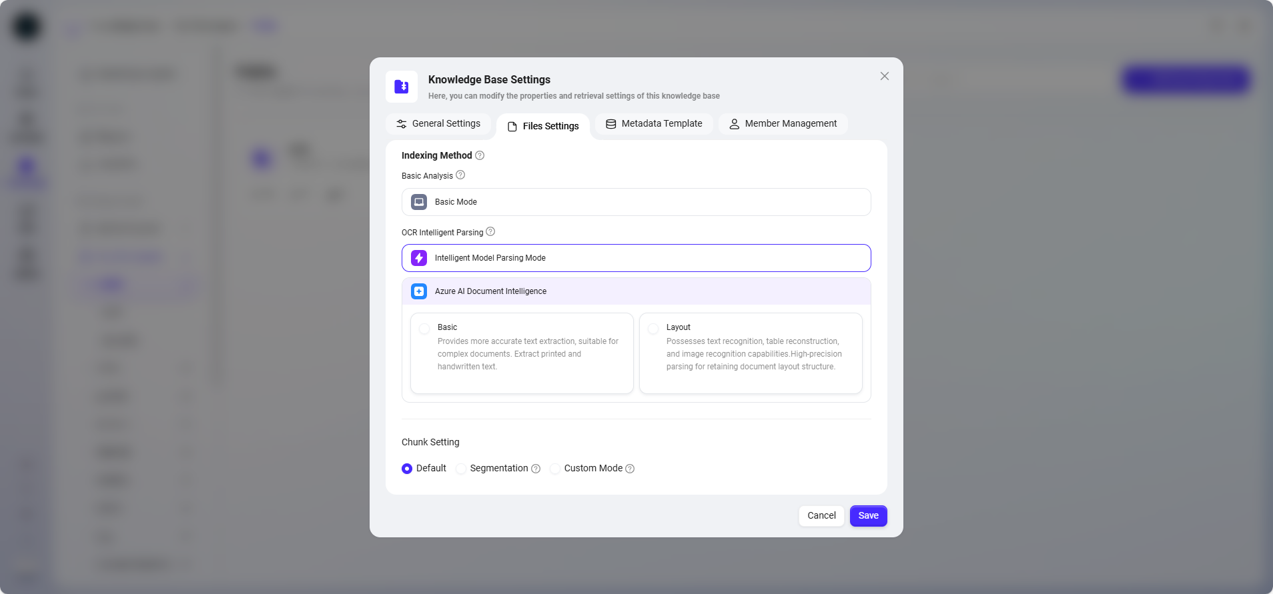The width and height of the screenshot is (1273, 594).
Task: Select the Basic Azure extraction radio
Action: [424, 329]
